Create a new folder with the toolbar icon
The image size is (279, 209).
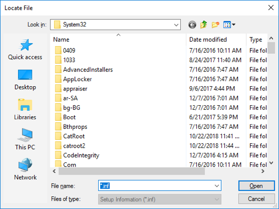point(215,25)
